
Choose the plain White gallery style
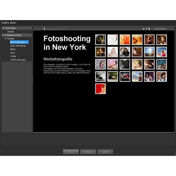click(13, 56)
